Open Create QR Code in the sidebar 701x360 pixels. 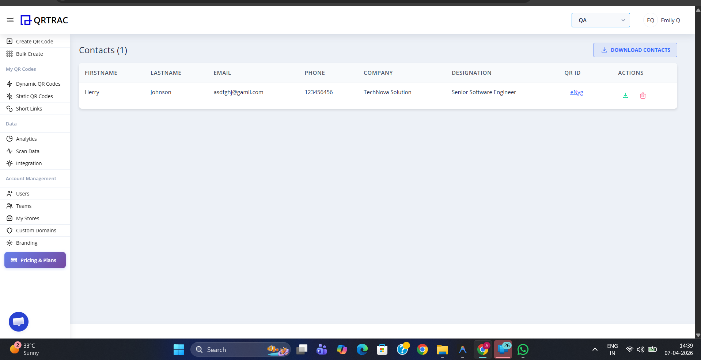[34, 41]
